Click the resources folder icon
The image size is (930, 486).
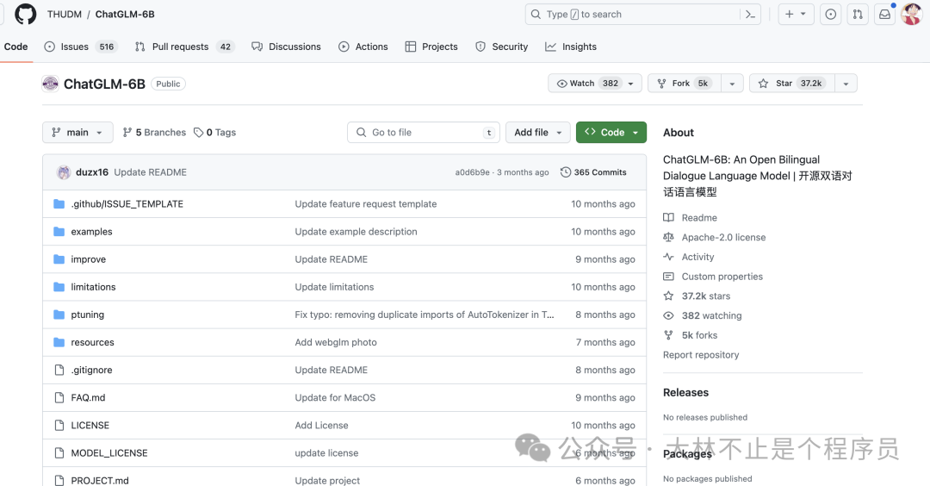pyautogui.click(x=59, y=342)
